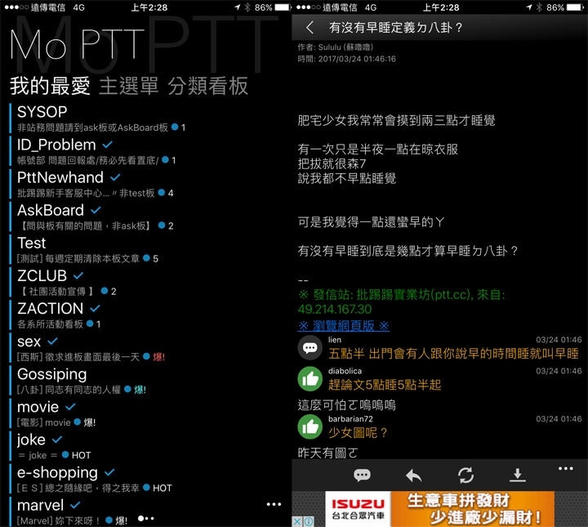Tap the download icon in bottom toolbar
Screen dimensions: 588x527
pyautogui.click(x=517, y=475)
